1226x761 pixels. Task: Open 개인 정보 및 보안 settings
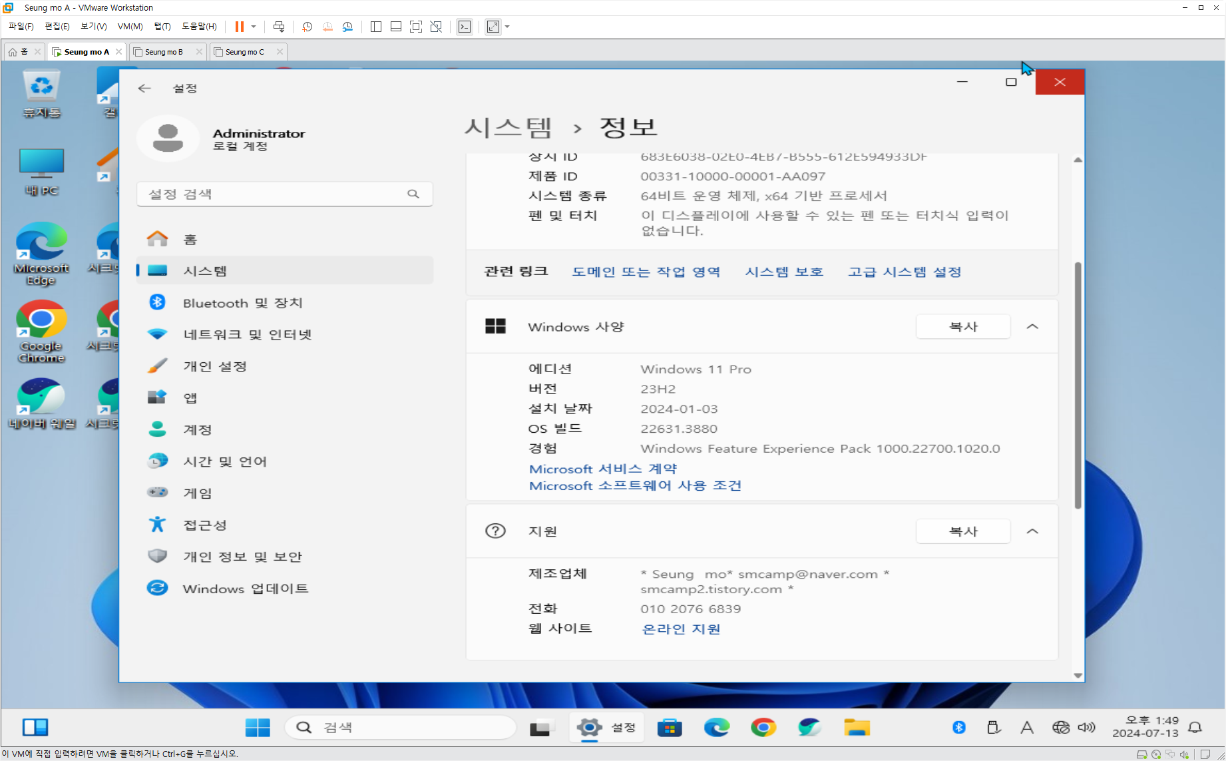(285, 557)
